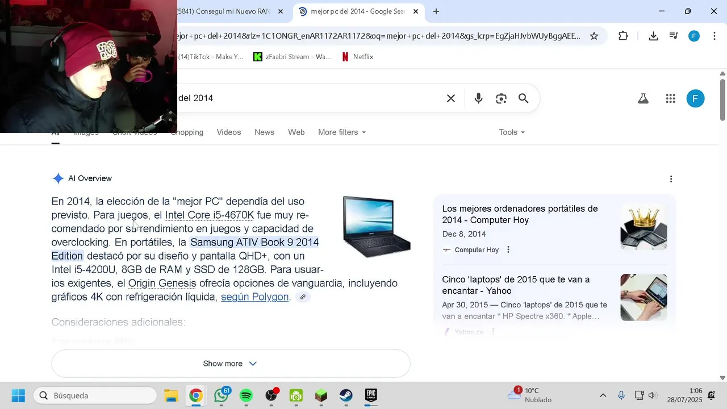Click the Chrome address bar URL
The height and width of the screenshot is (409, 727).
tap(378, 36)
